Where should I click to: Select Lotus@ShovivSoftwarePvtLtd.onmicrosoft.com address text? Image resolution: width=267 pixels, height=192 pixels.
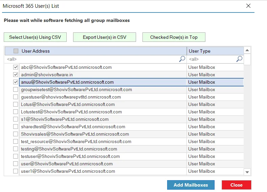coord(68,104)
